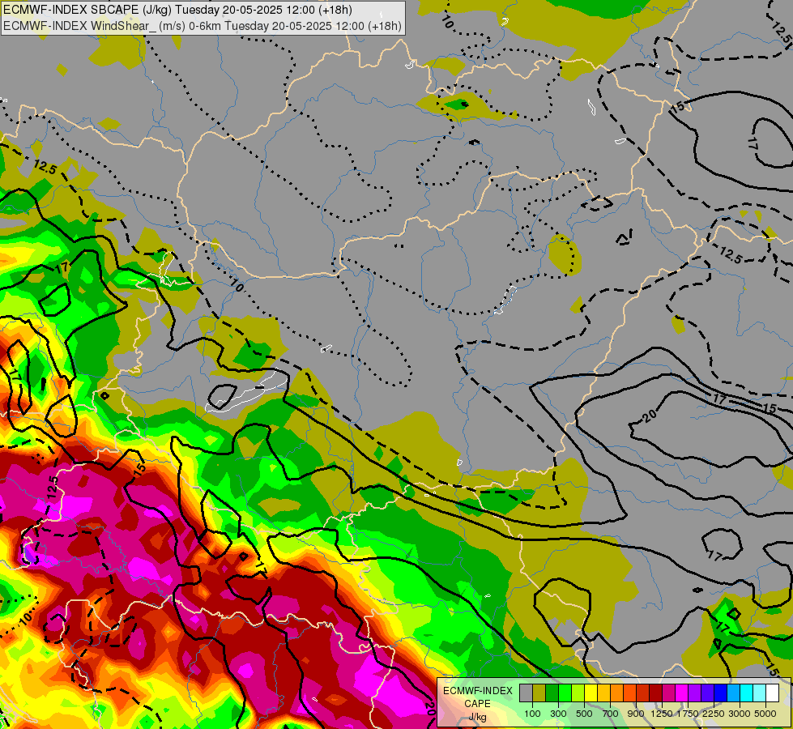This screenshot has height=729, width=793.
Task: Click the gray swatch in CAPE legend
Action: [x=526, y=693]
